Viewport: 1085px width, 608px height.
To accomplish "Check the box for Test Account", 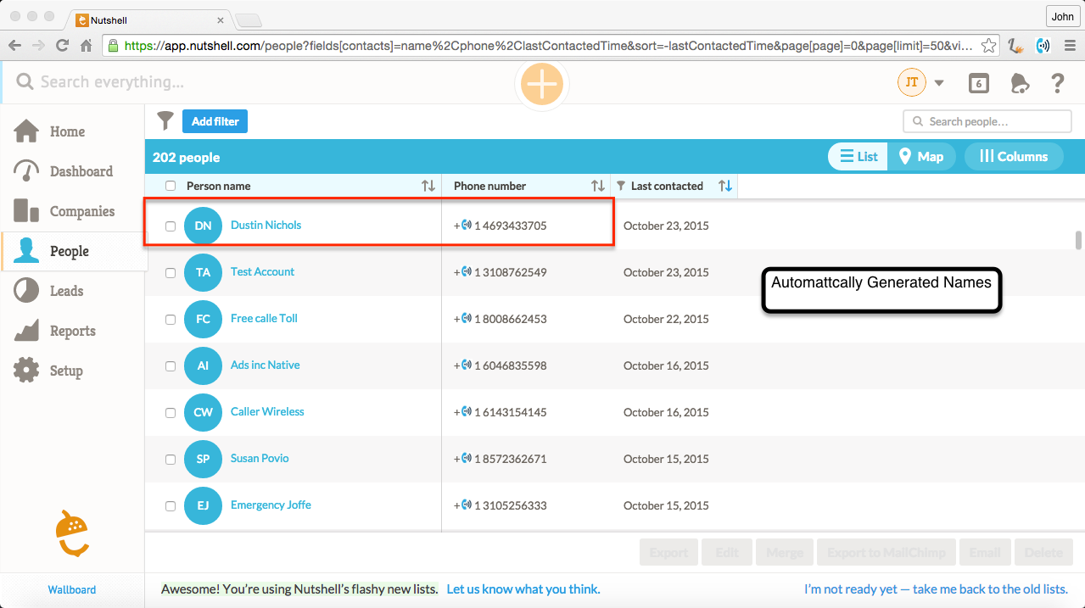I will 171,273.
